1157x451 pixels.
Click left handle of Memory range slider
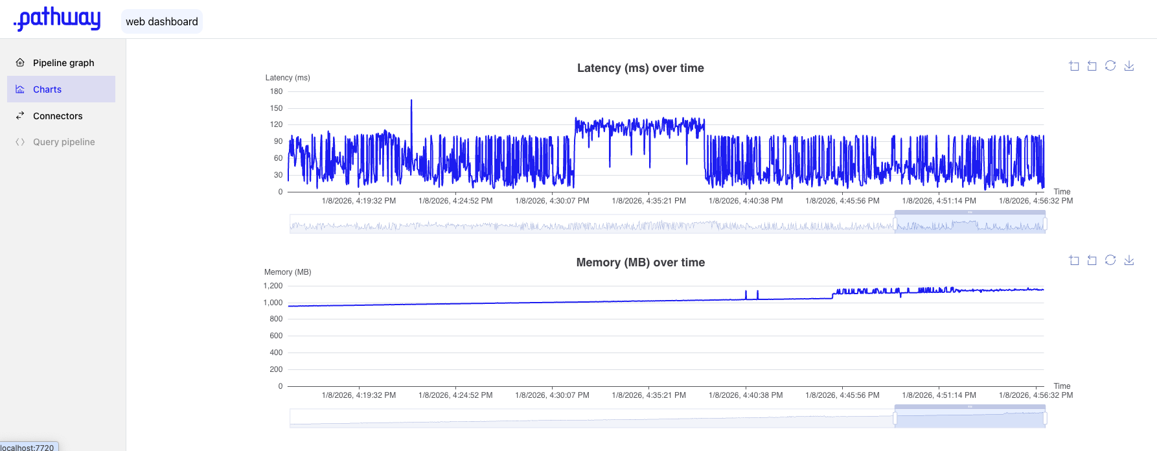[895, 419]
